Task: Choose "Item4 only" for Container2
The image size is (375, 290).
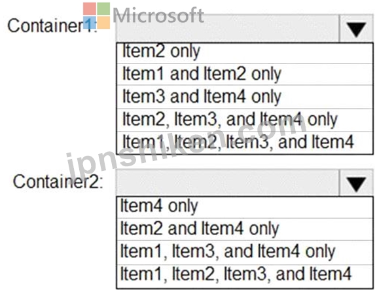Action: tap(245, 208)
